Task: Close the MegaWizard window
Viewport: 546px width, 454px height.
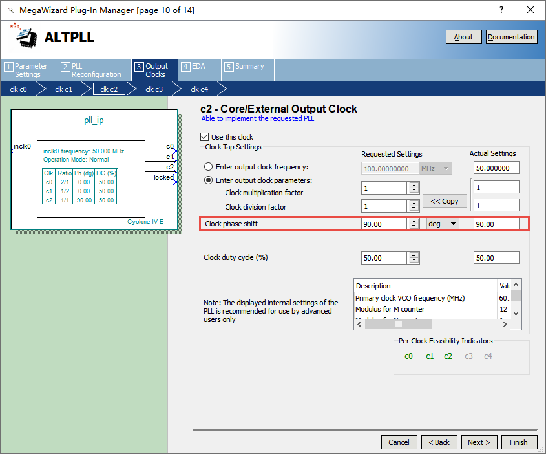Action: 530,10
